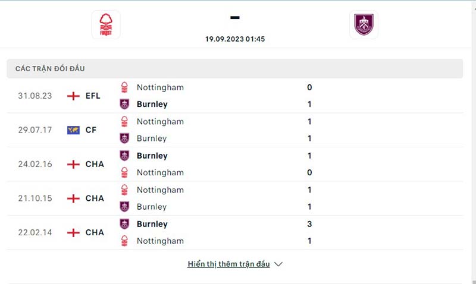The height and width of the screenshot is (284, 476).
Task: Select the CF competition label
Action: [91, 130]
